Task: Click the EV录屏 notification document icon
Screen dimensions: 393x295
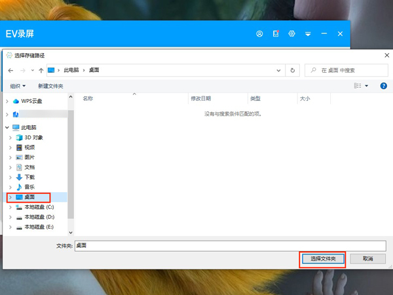Action: [276, 33]
